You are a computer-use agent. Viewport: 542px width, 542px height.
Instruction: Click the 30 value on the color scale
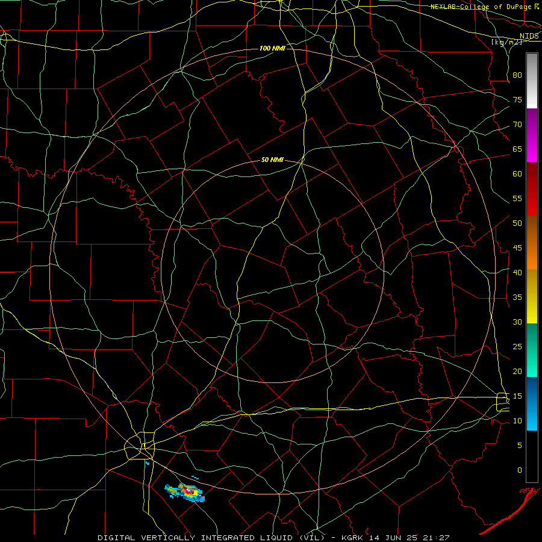click(x=517, y=322)
